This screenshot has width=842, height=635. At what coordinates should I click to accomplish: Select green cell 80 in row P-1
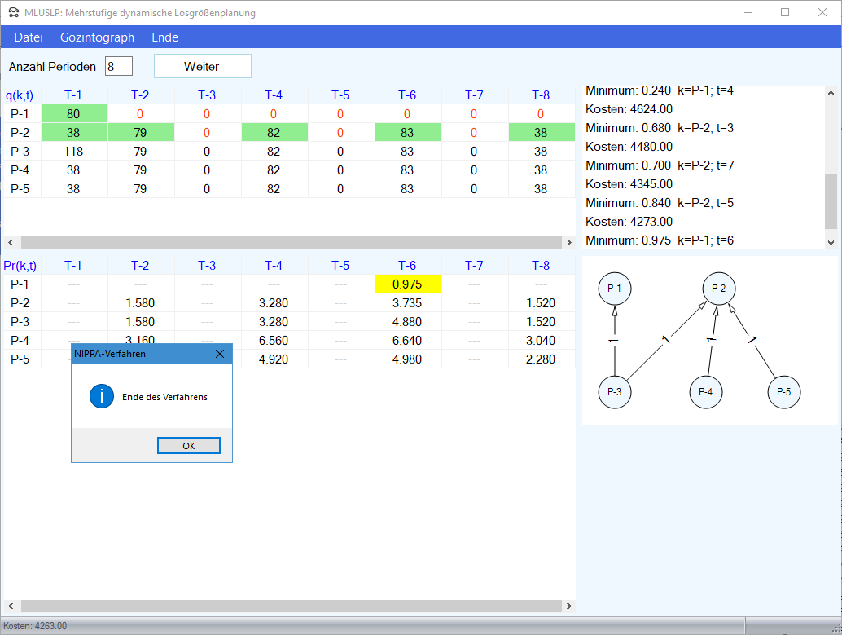click(74, 114)
